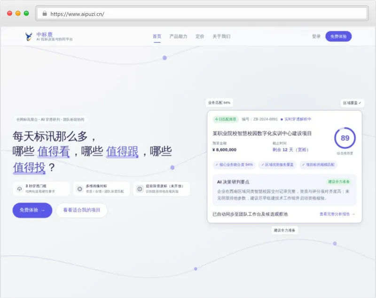Viewport: 376px width, 298px height.
Task: Click the browser URL address field
Action: click(x=202, y=14)
